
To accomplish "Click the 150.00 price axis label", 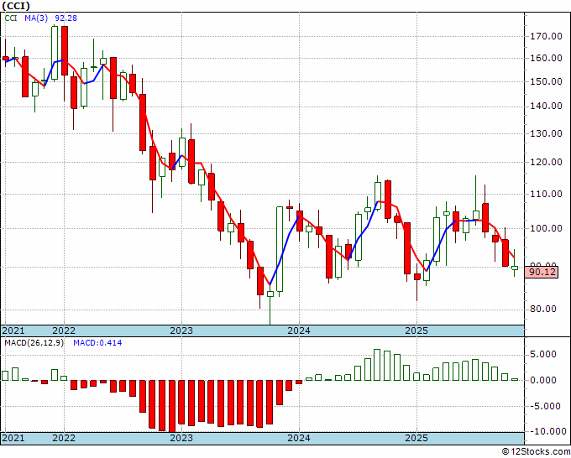I will (x=546, y=81).
